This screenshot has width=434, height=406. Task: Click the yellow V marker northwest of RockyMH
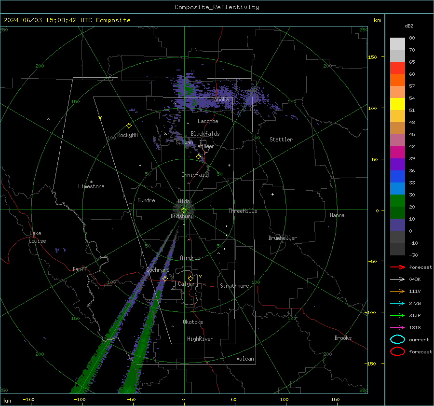(100, 118)
